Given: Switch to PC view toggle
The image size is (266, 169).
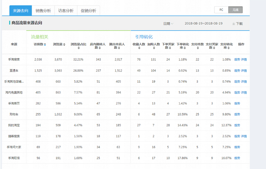Looking at the screenshot, I should [221, 10].
